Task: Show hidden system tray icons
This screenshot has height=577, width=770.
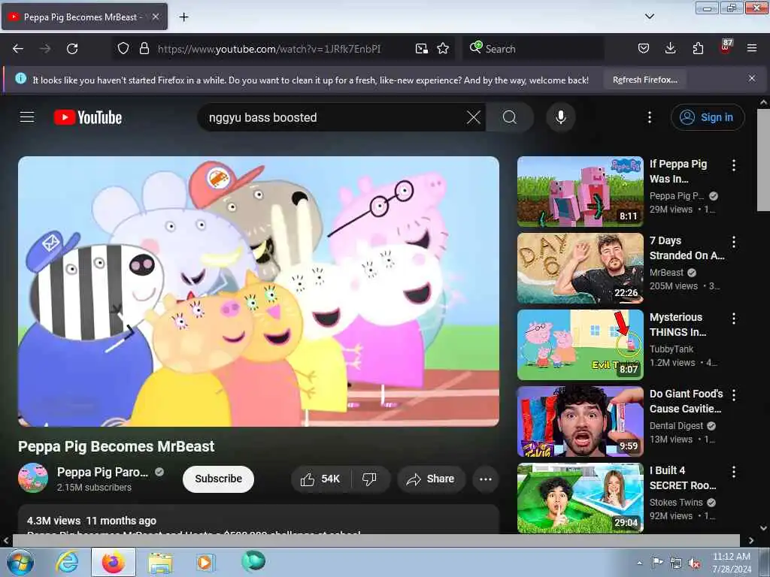Action: click(639, 563)
